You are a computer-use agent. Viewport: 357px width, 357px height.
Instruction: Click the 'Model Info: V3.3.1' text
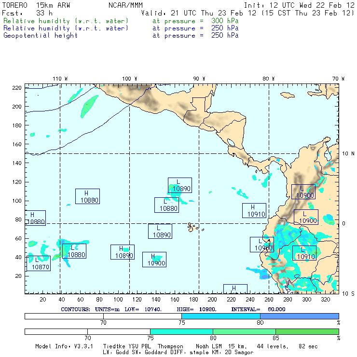[x=64, y=346]
